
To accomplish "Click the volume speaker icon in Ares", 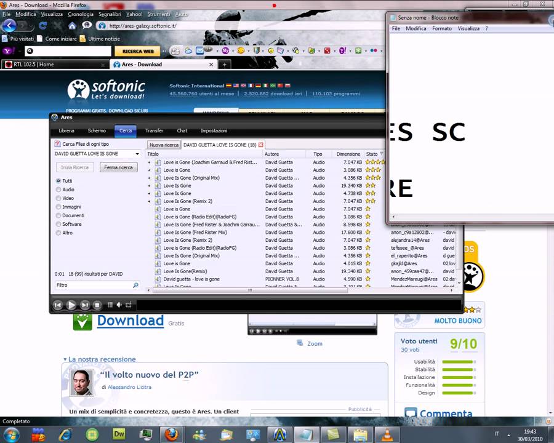I will (119, 305).
